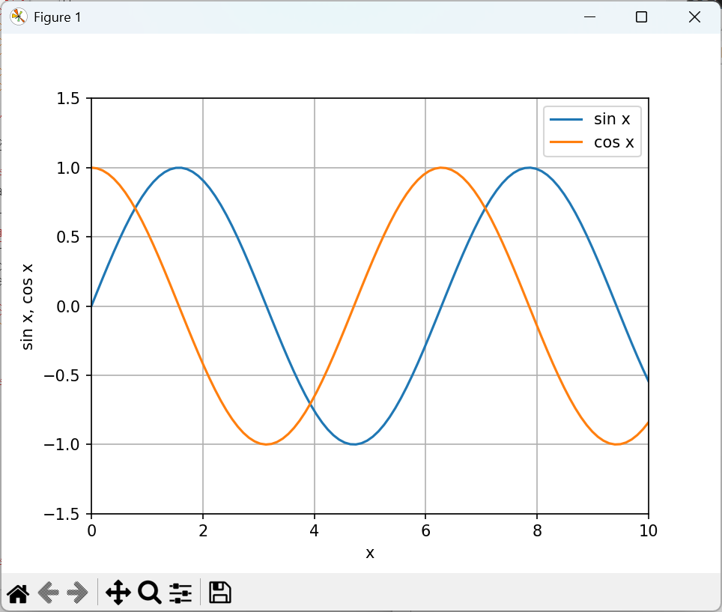Image resolution: width=722 pixels, height=612 pixels.
Task: Click the matplotlib icon in the title bar
Action: (18, 17)
